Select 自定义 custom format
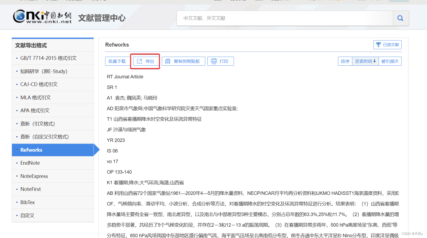 (x=53, y=215)
